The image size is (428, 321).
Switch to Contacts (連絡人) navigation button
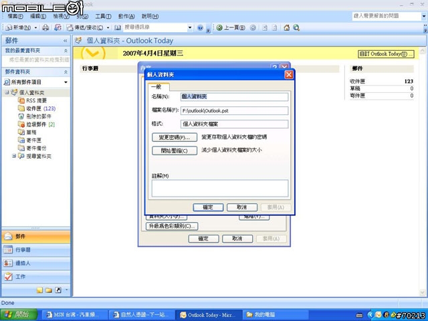(x=35, y=263)
